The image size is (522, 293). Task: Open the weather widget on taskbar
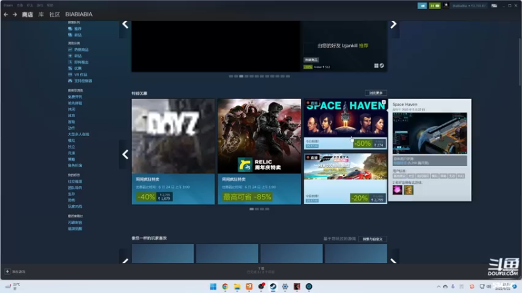click(12, 286)
